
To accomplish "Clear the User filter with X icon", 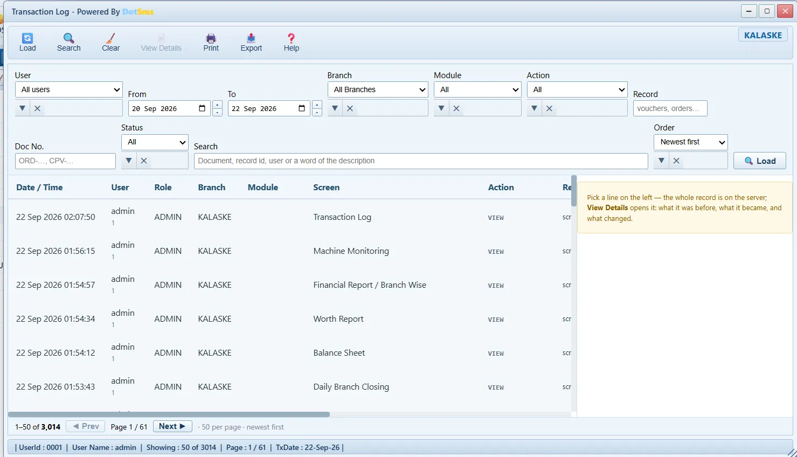I will pyautogui.click(x=37, y=108).
